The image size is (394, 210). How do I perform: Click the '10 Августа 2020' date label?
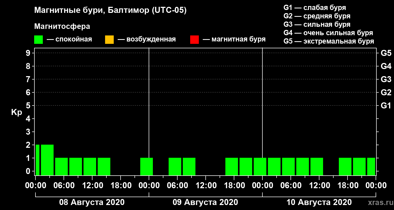coord(319,202)
